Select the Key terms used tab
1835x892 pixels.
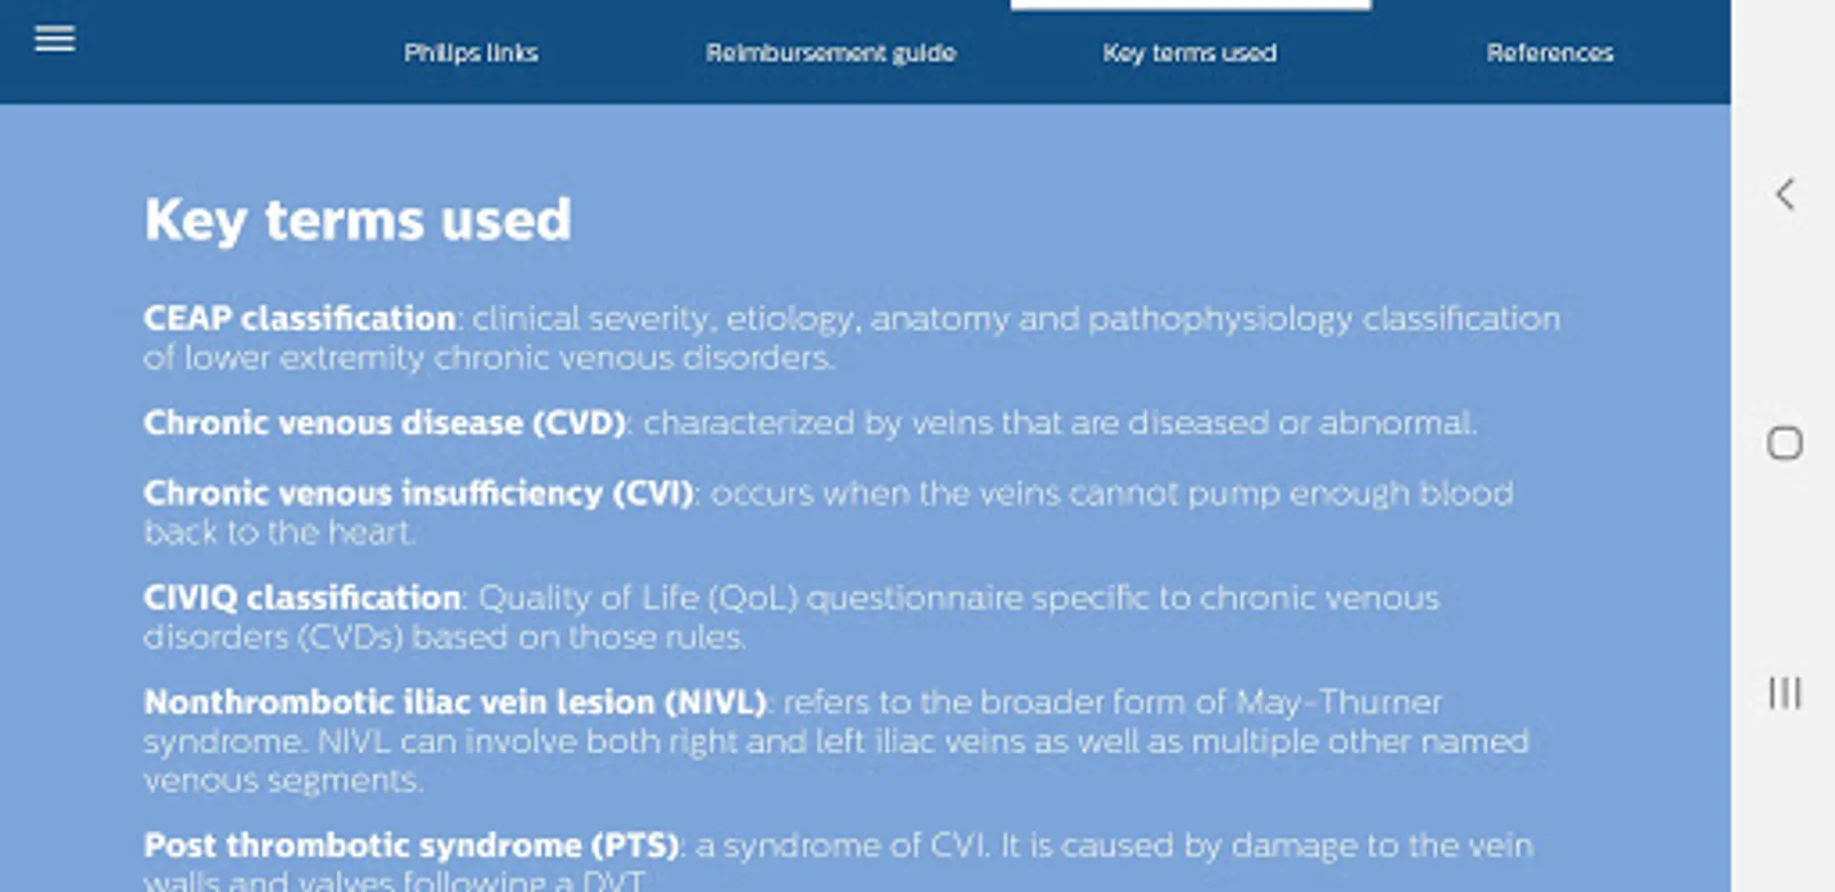[1190, 53]
